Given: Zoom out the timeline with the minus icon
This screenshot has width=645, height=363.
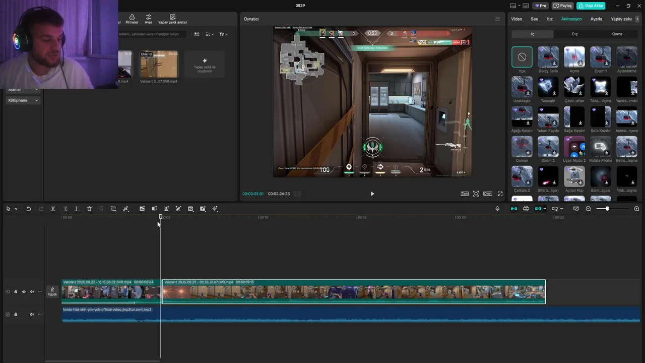Looking at the screenshot, I should 588,209.
